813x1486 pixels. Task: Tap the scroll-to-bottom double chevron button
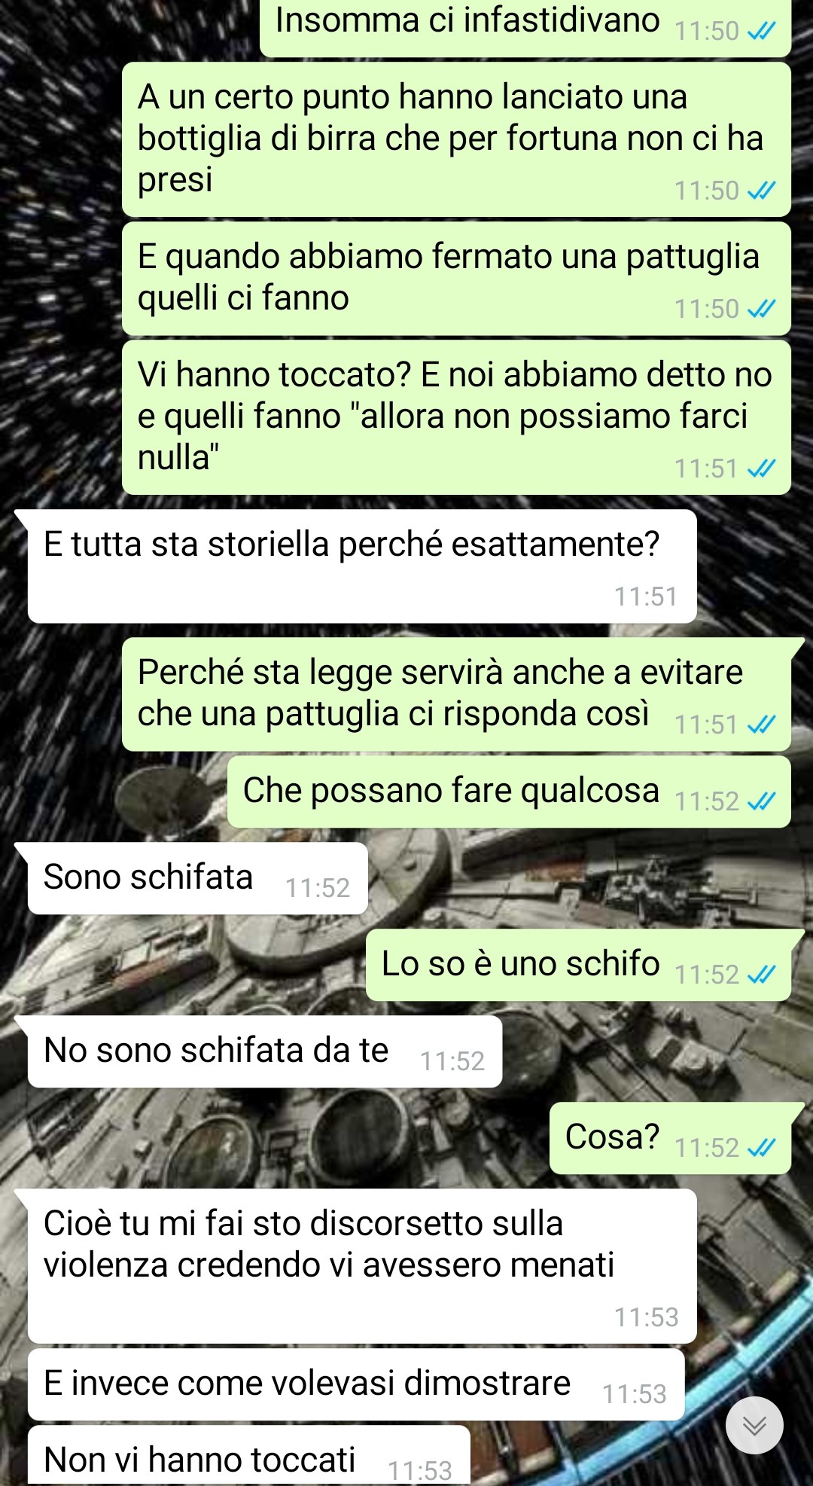point(754,1425)
